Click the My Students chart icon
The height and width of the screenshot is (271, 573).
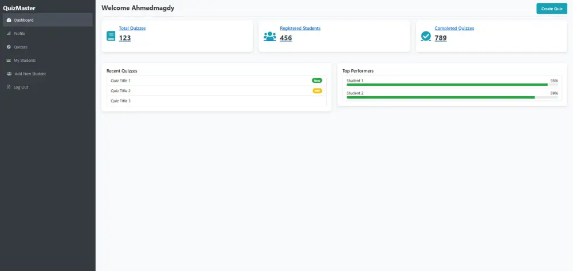9,60
